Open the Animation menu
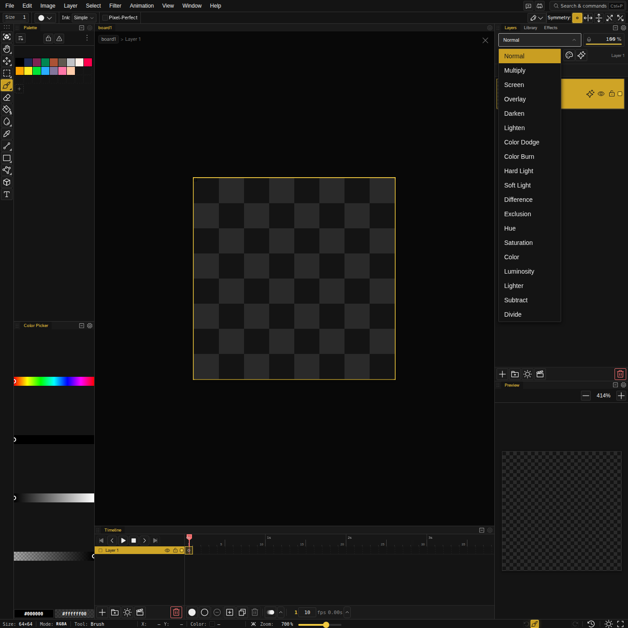This screenshot has height=628, width=628. (142, 6)
